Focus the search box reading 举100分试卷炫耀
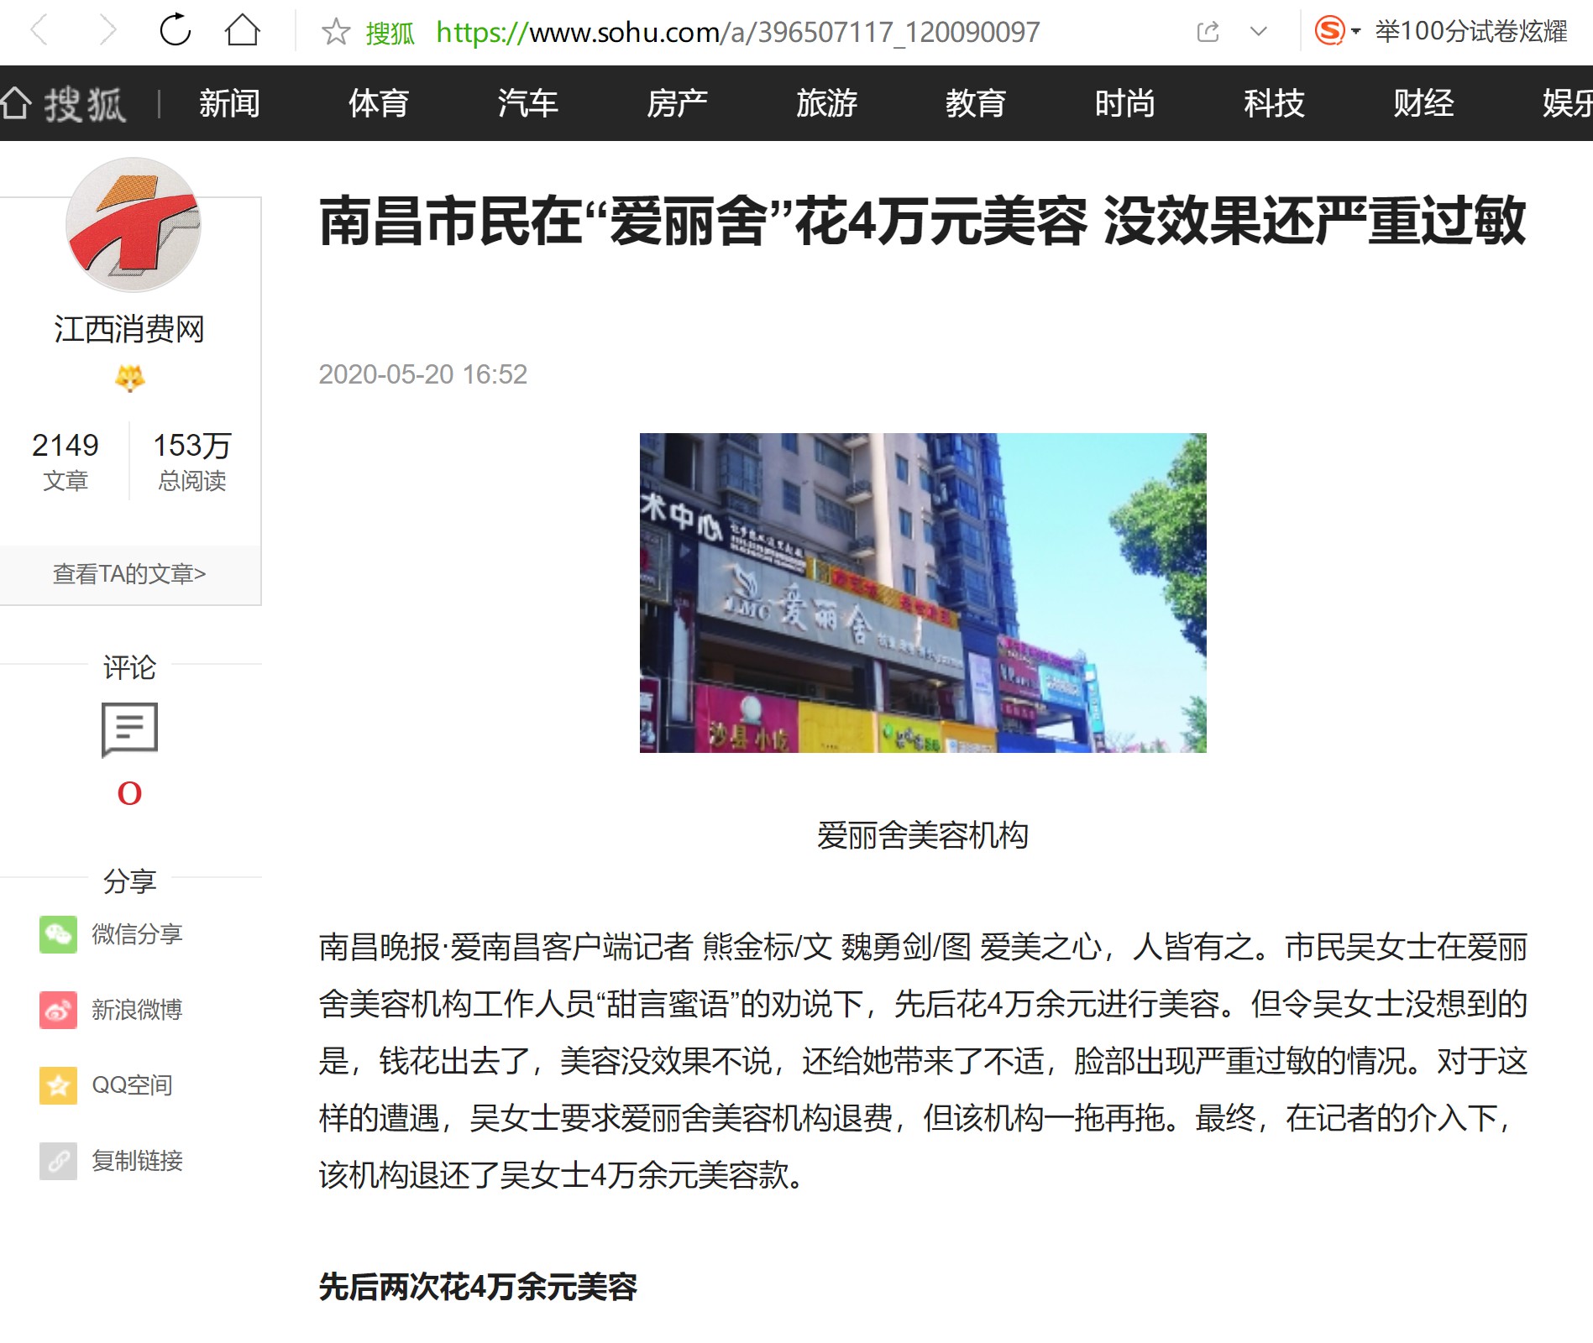This screenshot has height=1343, width=1593. 1471,31
